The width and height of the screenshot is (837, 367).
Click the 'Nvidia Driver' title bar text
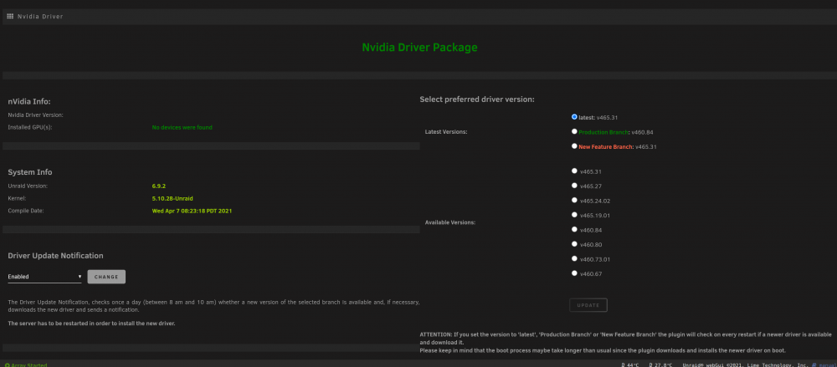tap(40, 17)
